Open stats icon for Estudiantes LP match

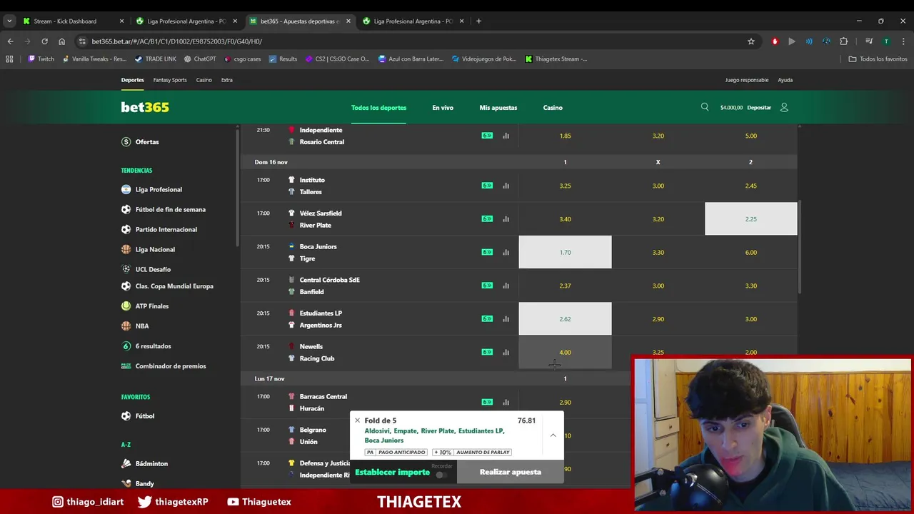[x=506, y=319]
